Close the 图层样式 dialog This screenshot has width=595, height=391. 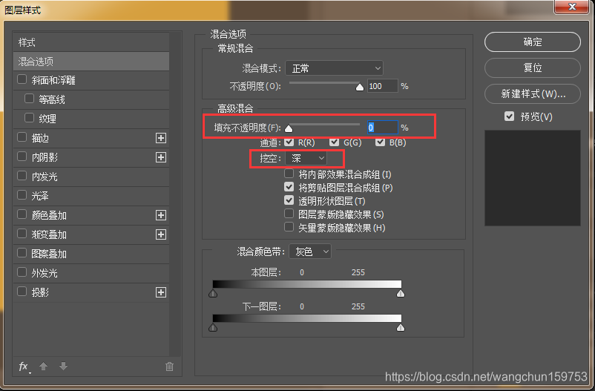572,7
